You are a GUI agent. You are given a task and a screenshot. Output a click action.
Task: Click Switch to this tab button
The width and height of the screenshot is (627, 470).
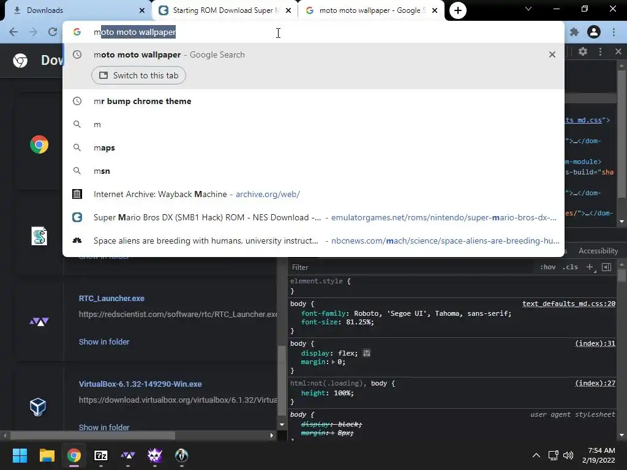[x=139, y=75]
